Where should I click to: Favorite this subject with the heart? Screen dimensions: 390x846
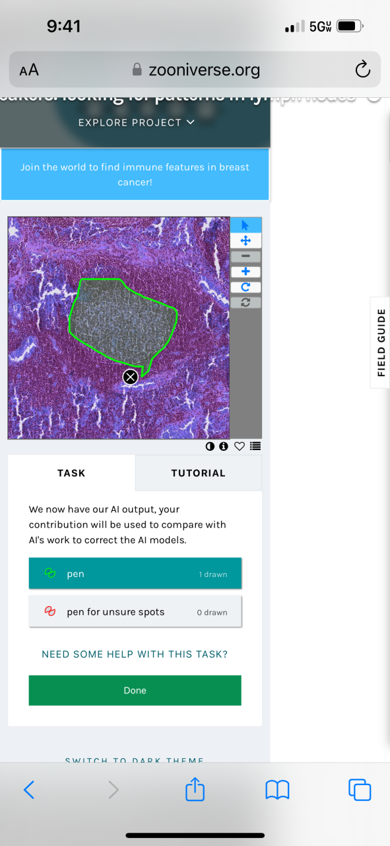tap(240, 446)
